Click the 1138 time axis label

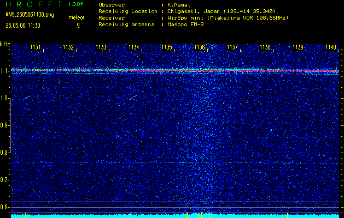265,47
